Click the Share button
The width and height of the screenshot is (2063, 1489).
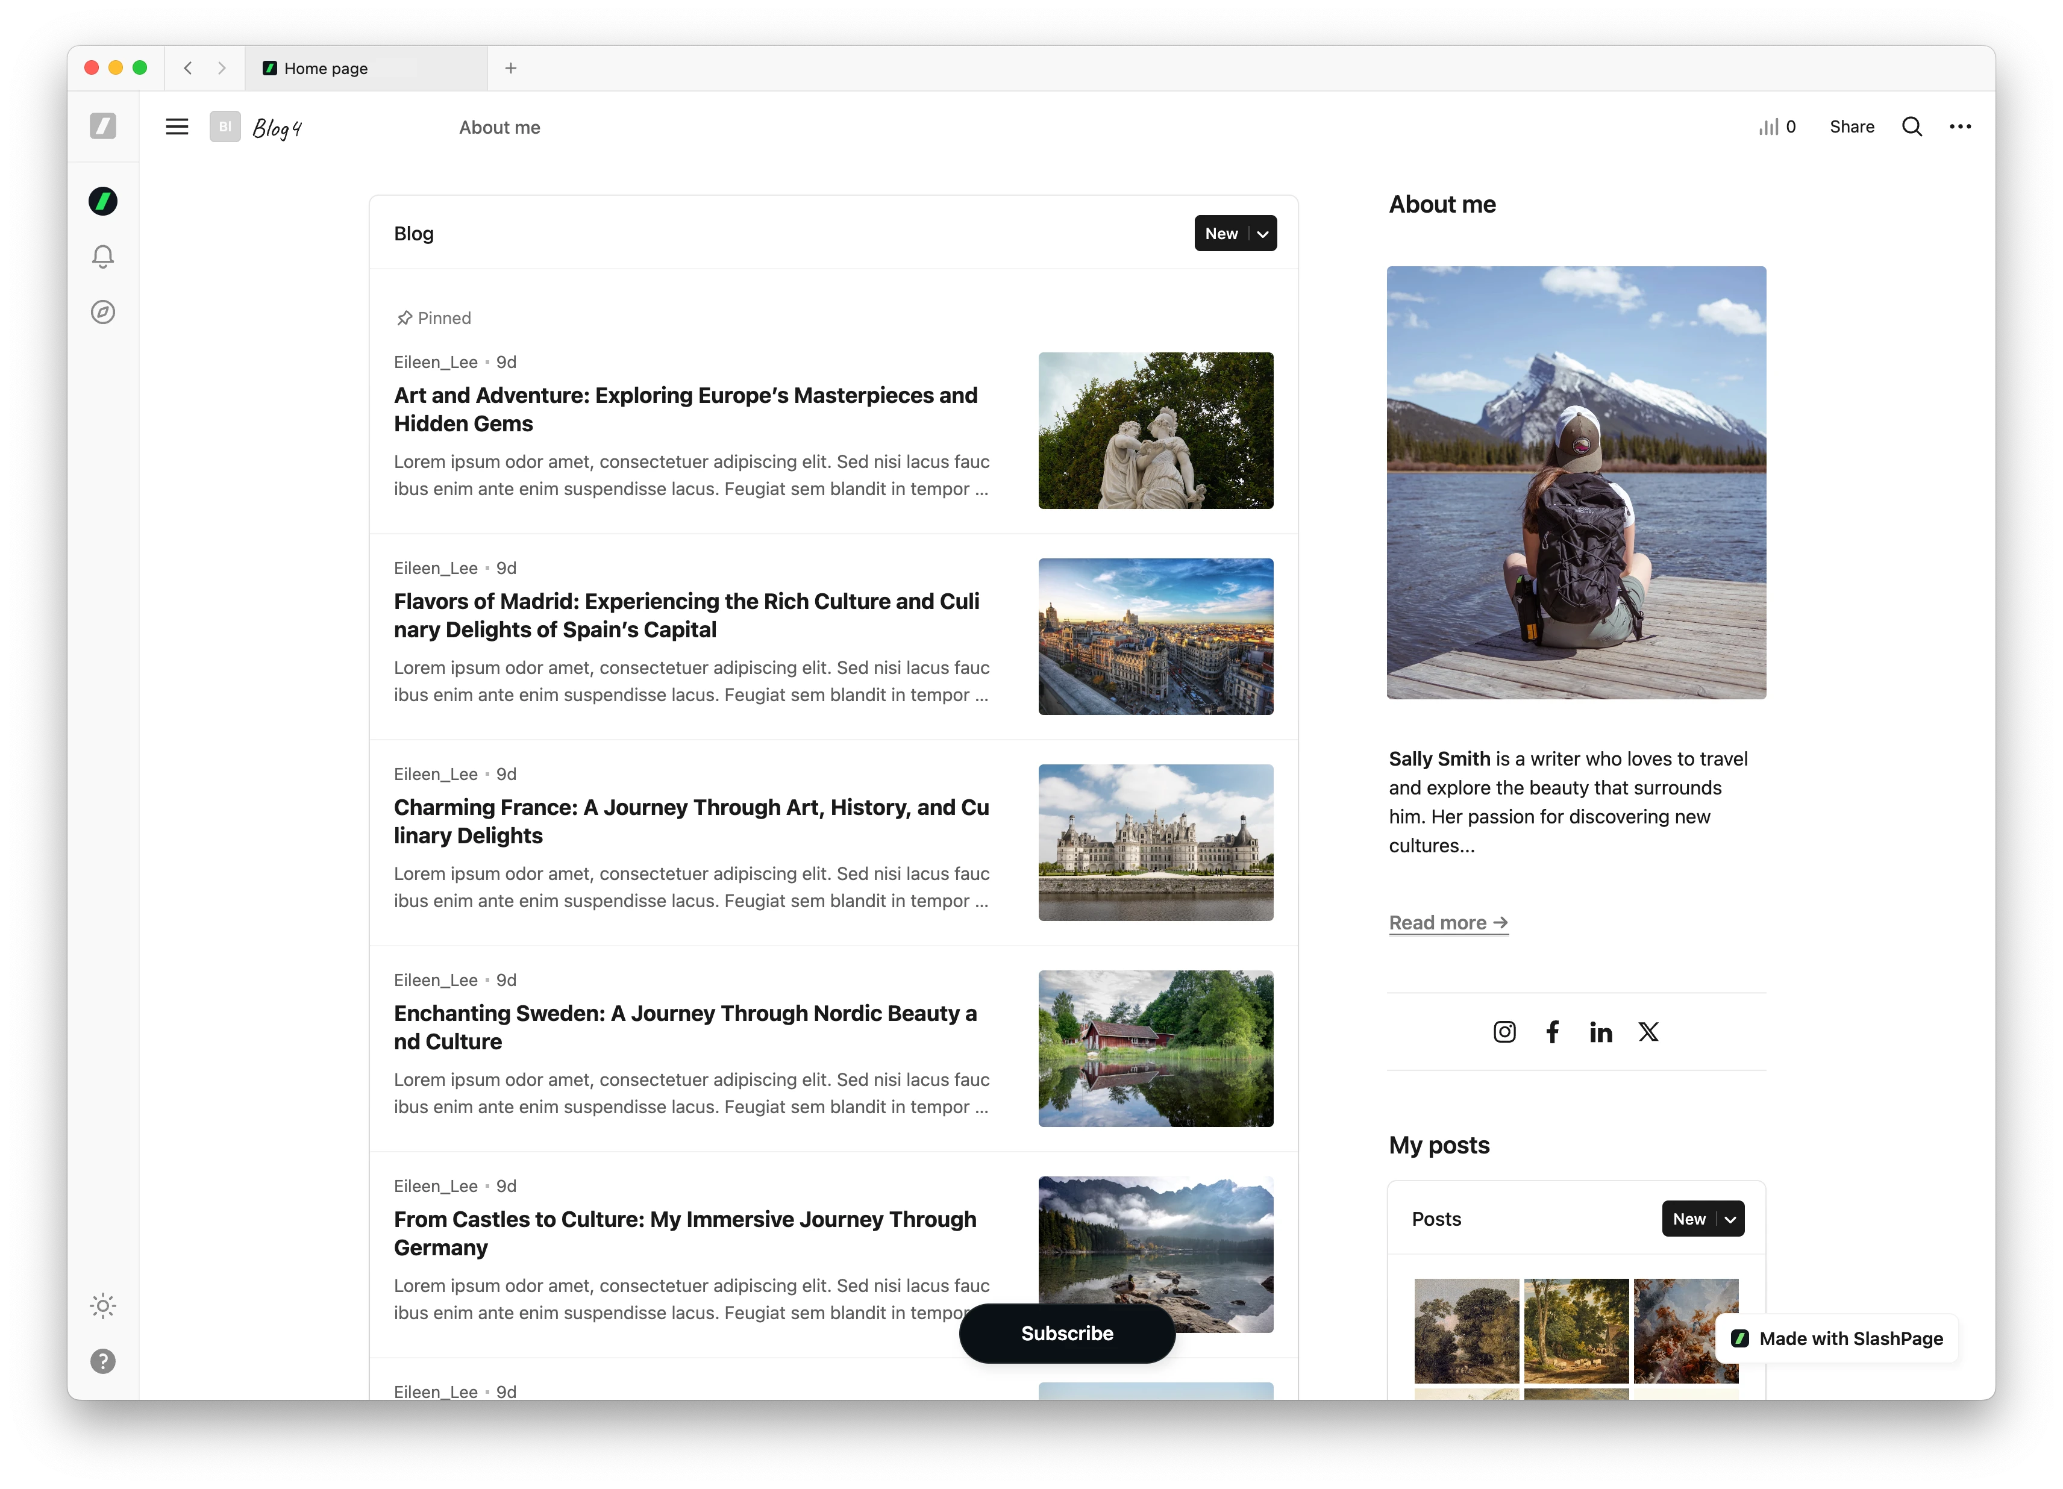(1851, 126)
